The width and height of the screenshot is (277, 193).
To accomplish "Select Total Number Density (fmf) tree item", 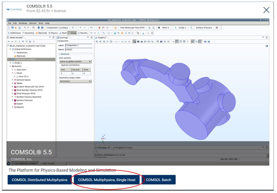I will (29, 90).
